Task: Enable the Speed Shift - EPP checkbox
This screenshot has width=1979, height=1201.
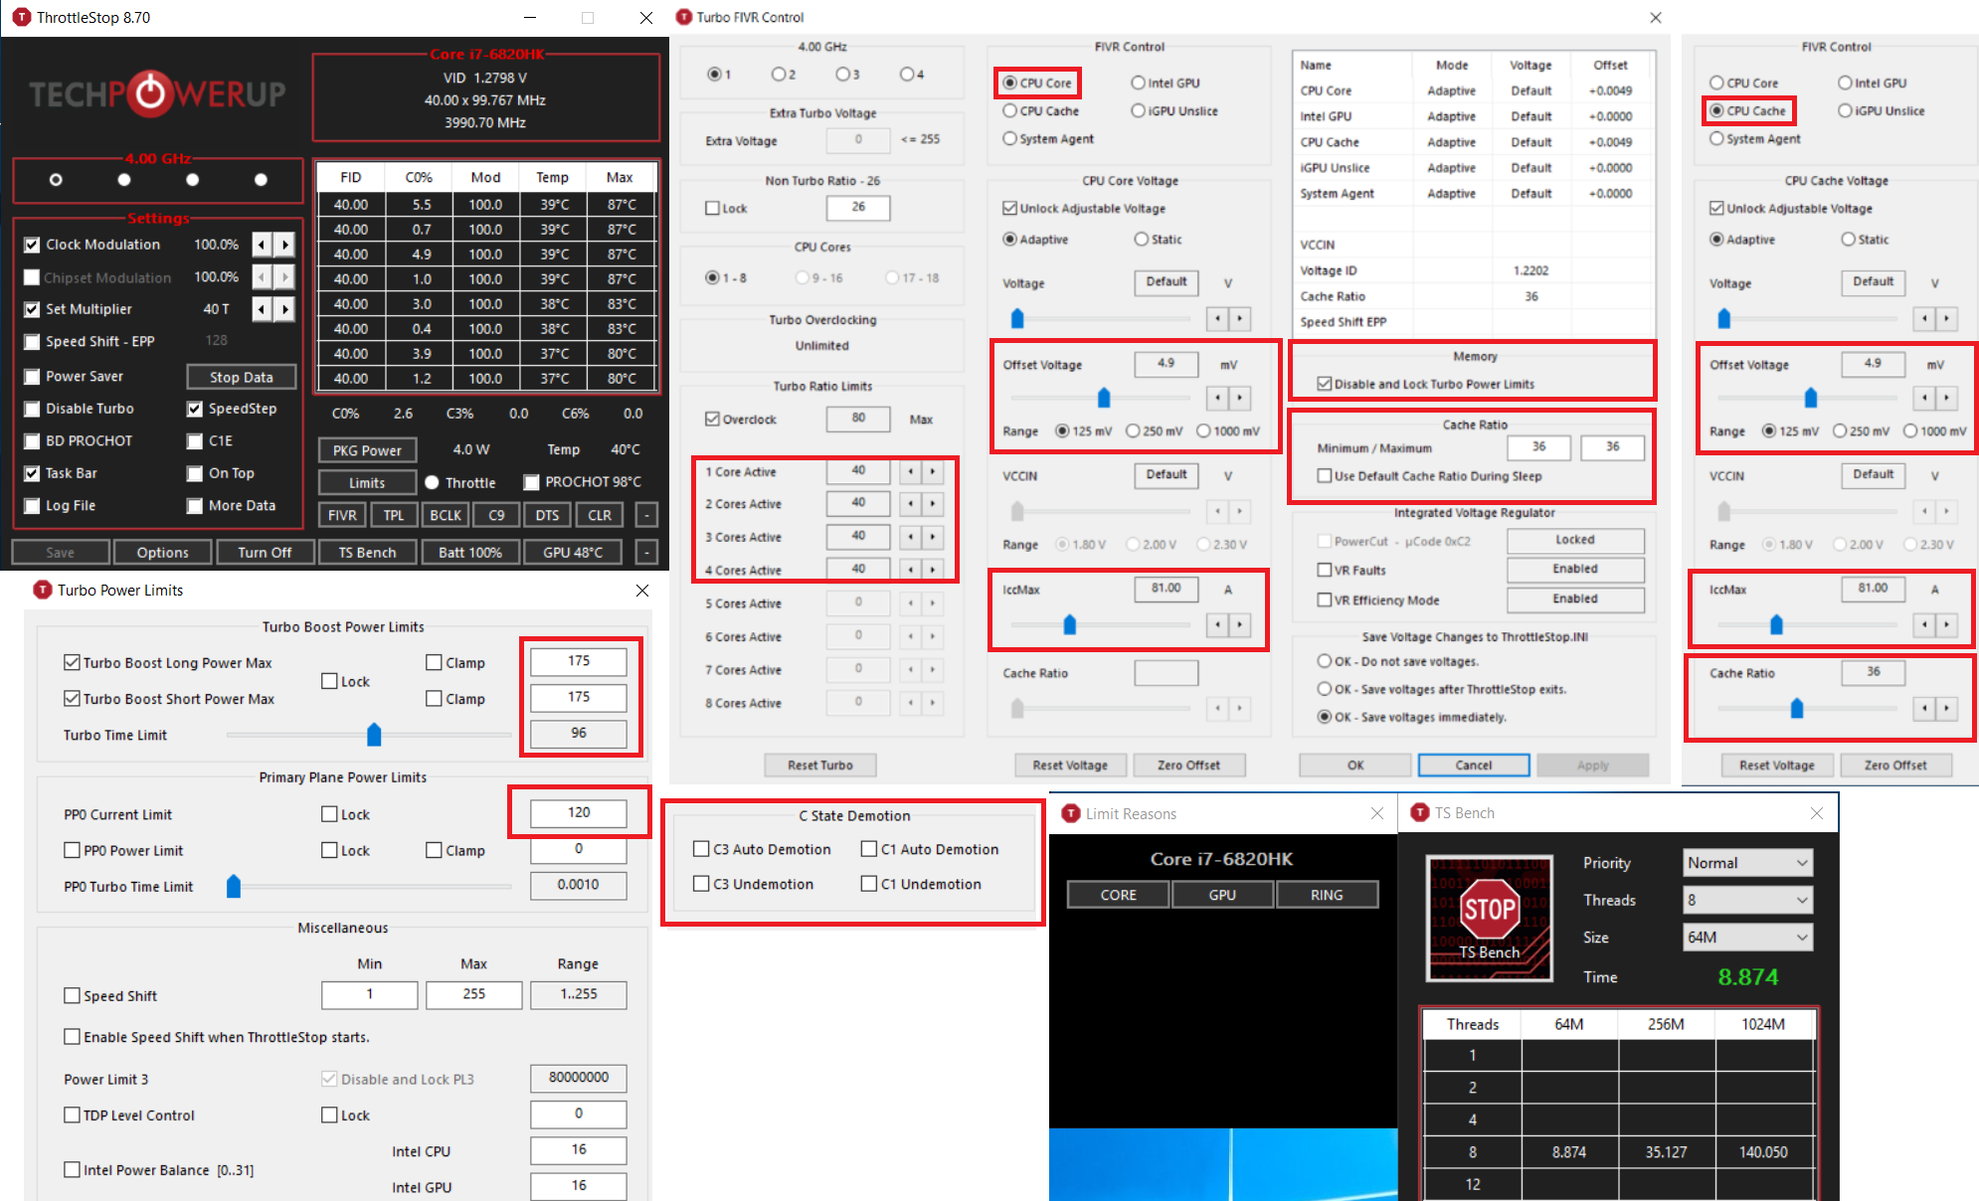Action: (32, 342)
